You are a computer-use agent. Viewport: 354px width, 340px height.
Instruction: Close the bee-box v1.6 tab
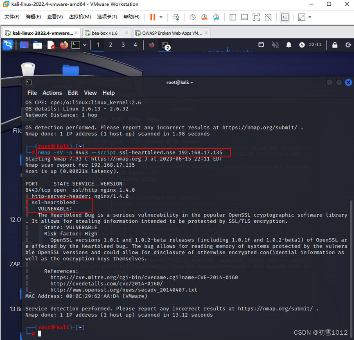point(126,33)
